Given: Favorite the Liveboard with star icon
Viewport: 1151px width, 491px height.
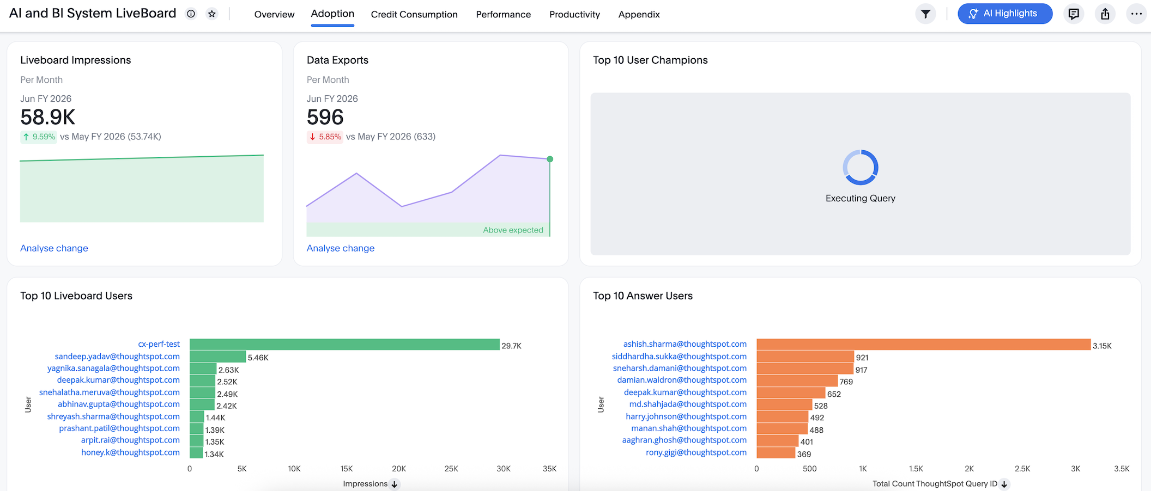Looking at the screenshot, I should click(x=212, y=14).
